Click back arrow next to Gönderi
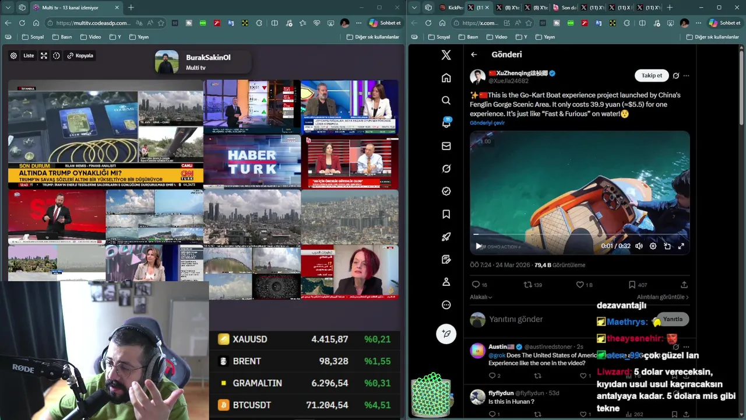746x420 pixels. tap(474, 54)
